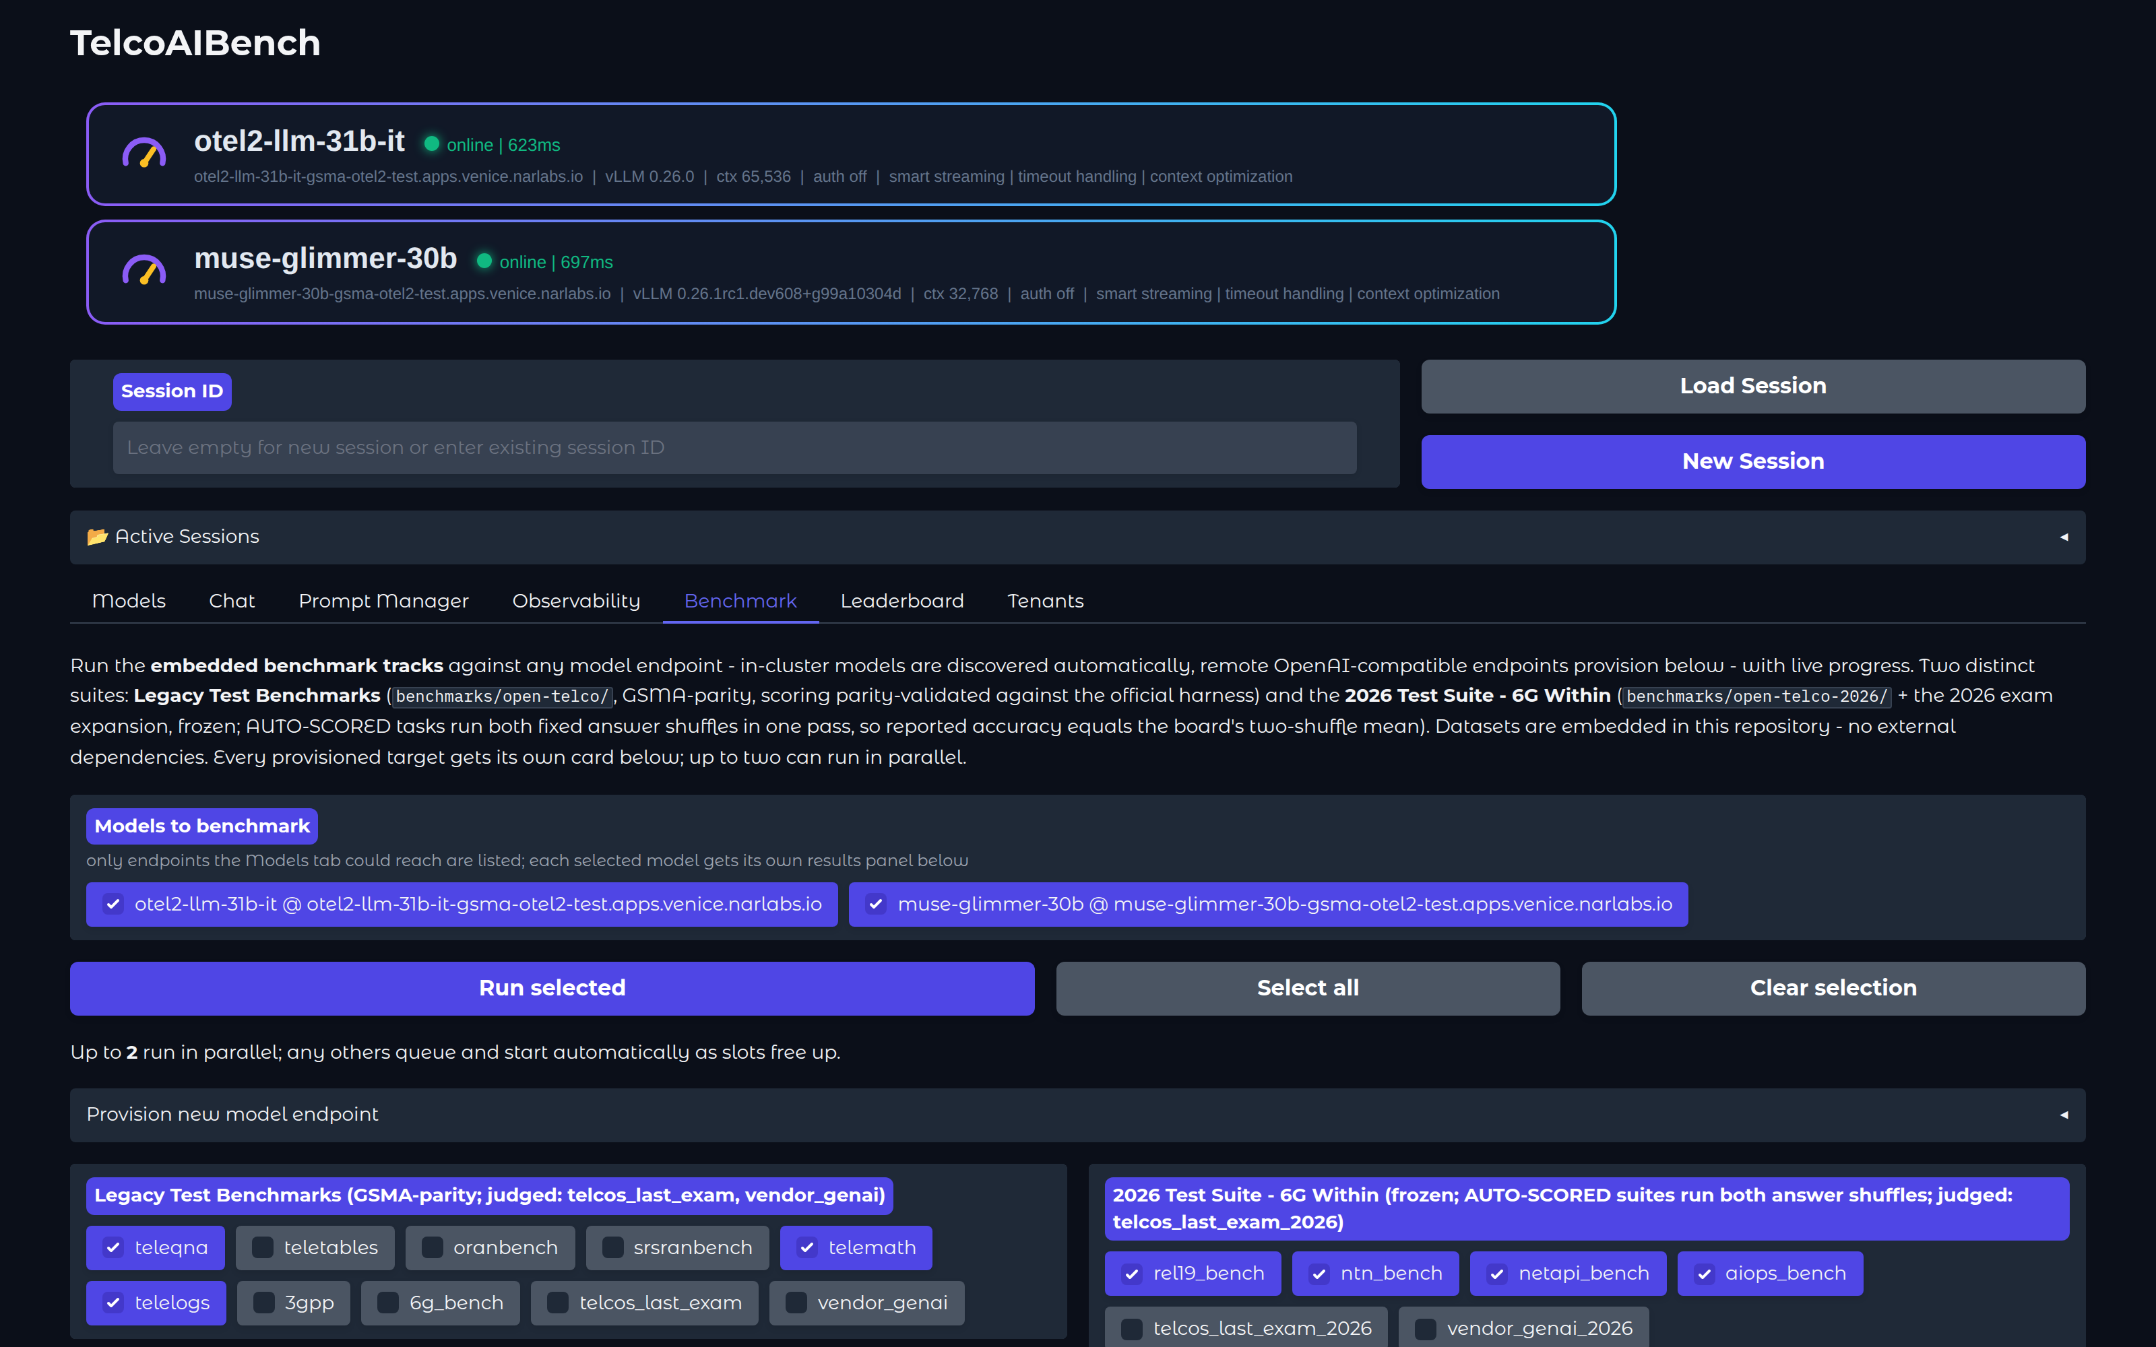The image size is (2156, 1347).
Task: Uncheck the telelogs benchmark
Action: pos(113,1303)
